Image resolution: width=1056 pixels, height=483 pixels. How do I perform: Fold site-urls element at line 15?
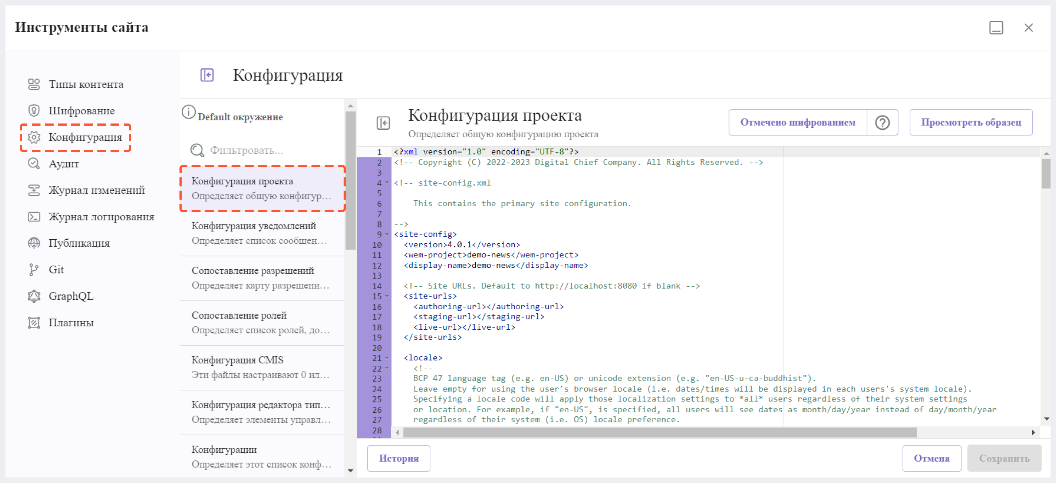387,296
